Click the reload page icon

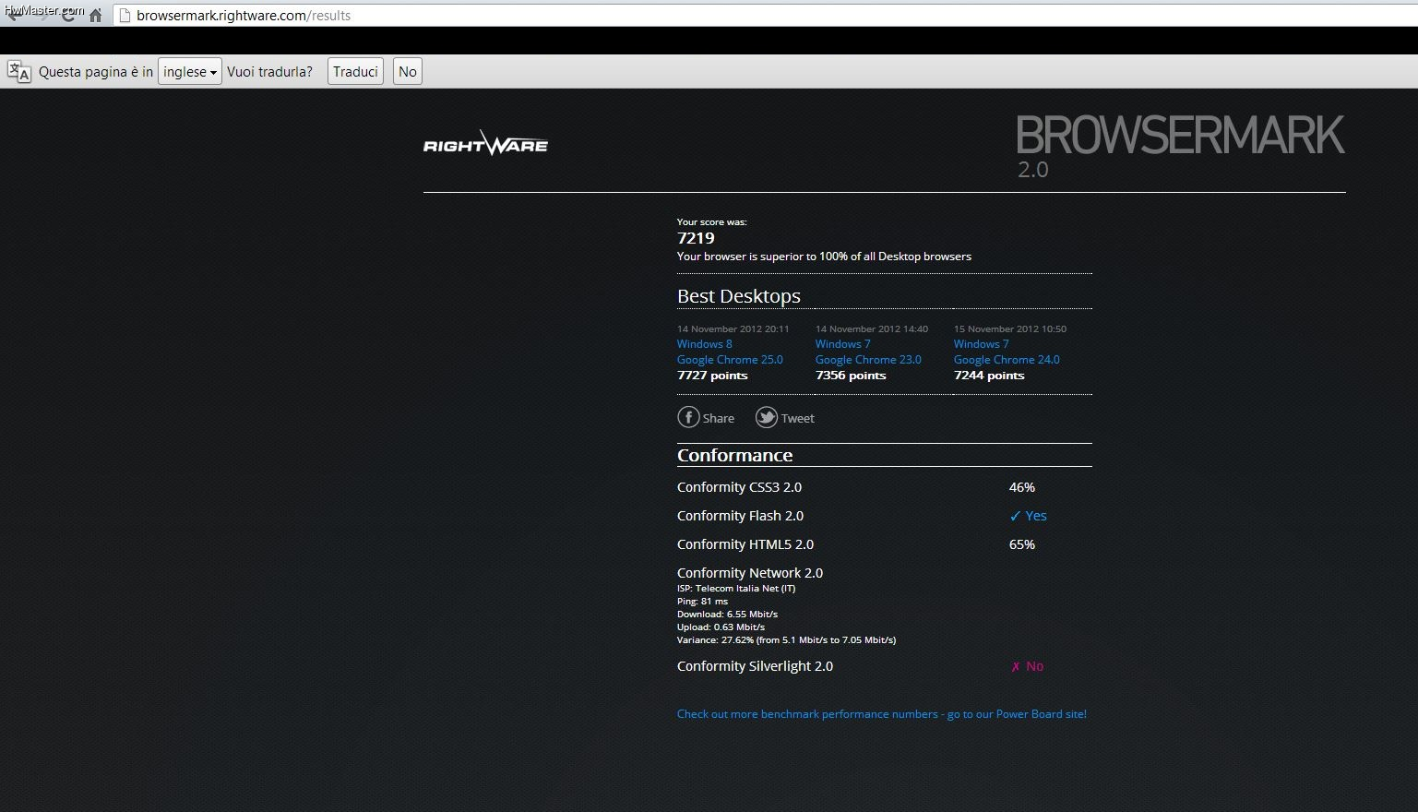68,16
